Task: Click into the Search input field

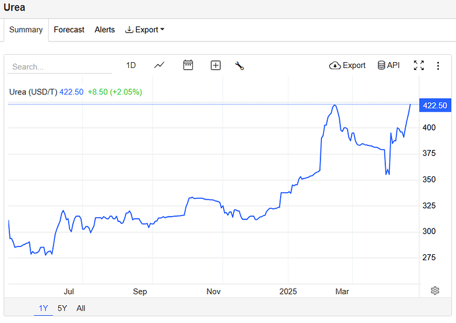Action: tap(59, 67)
